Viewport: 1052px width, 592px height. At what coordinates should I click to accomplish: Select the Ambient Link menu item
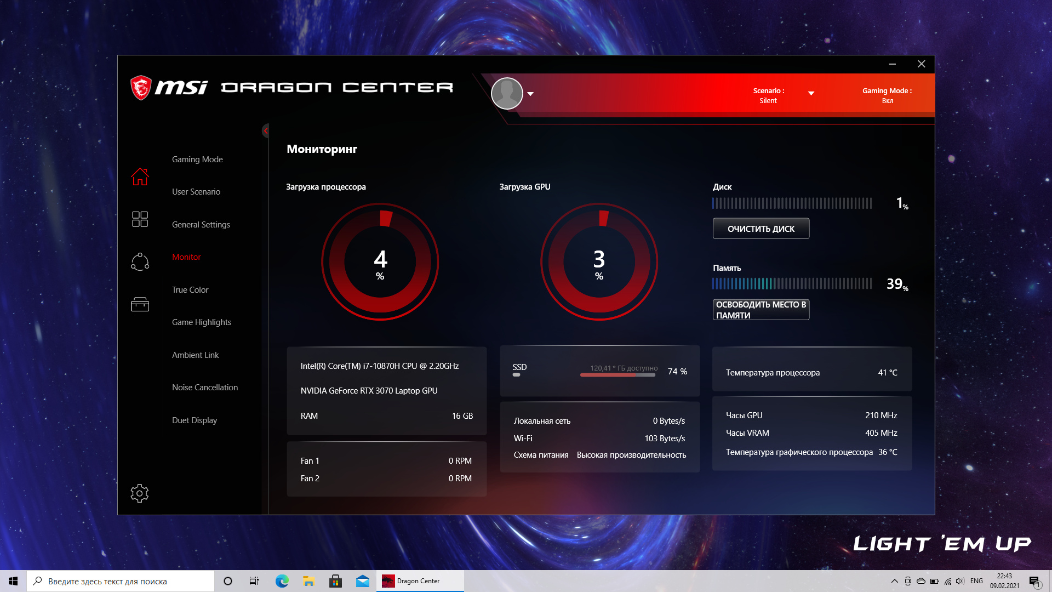pos(195,355)
